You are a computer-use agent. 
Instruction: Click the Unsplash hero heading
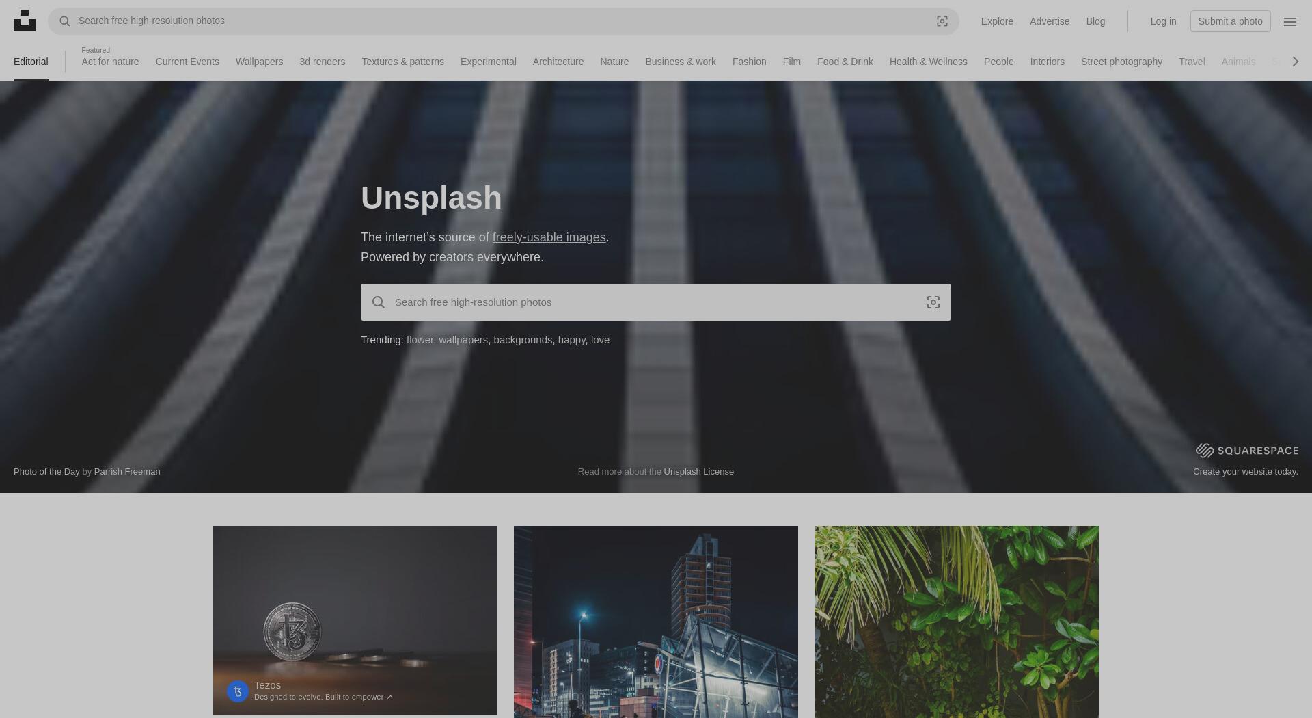(431, 198)
